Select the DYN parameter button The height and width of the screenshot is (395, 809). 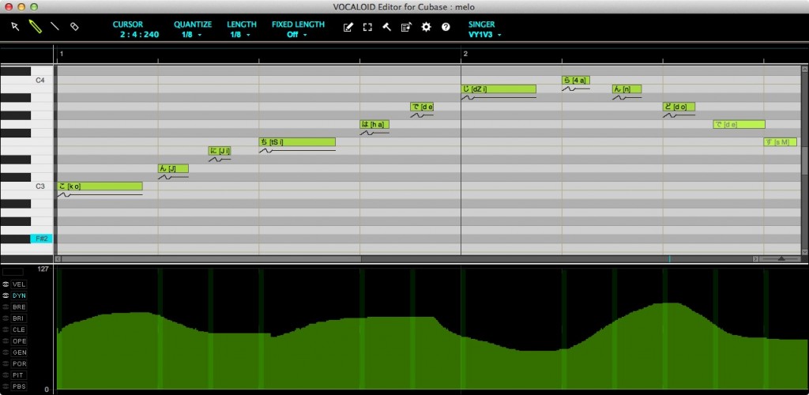click(19, 295)
